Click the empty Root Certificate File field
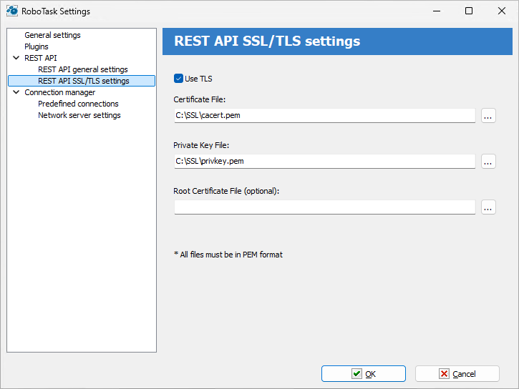 (x=325, y=207)
